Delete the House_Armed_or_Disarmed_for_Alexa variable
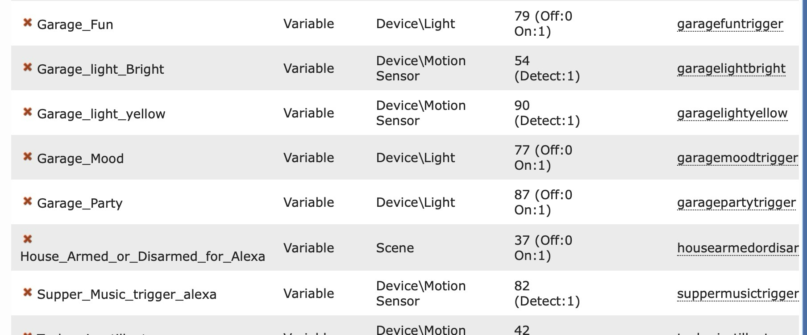This screenshot has height=335, width=807. pyautogui.click(x=29, y=238)
